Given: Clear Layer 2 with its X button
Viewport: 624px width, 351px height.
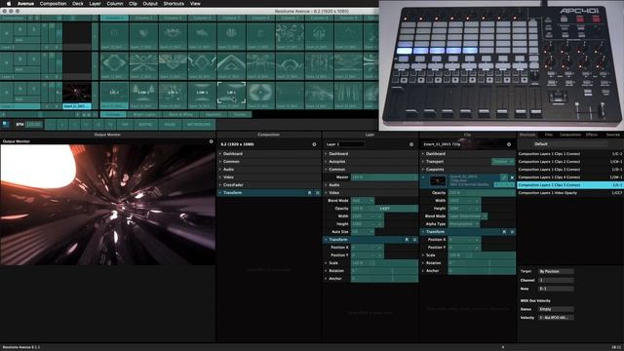Looking at the screenshot, I should click(x=7, y=63).
